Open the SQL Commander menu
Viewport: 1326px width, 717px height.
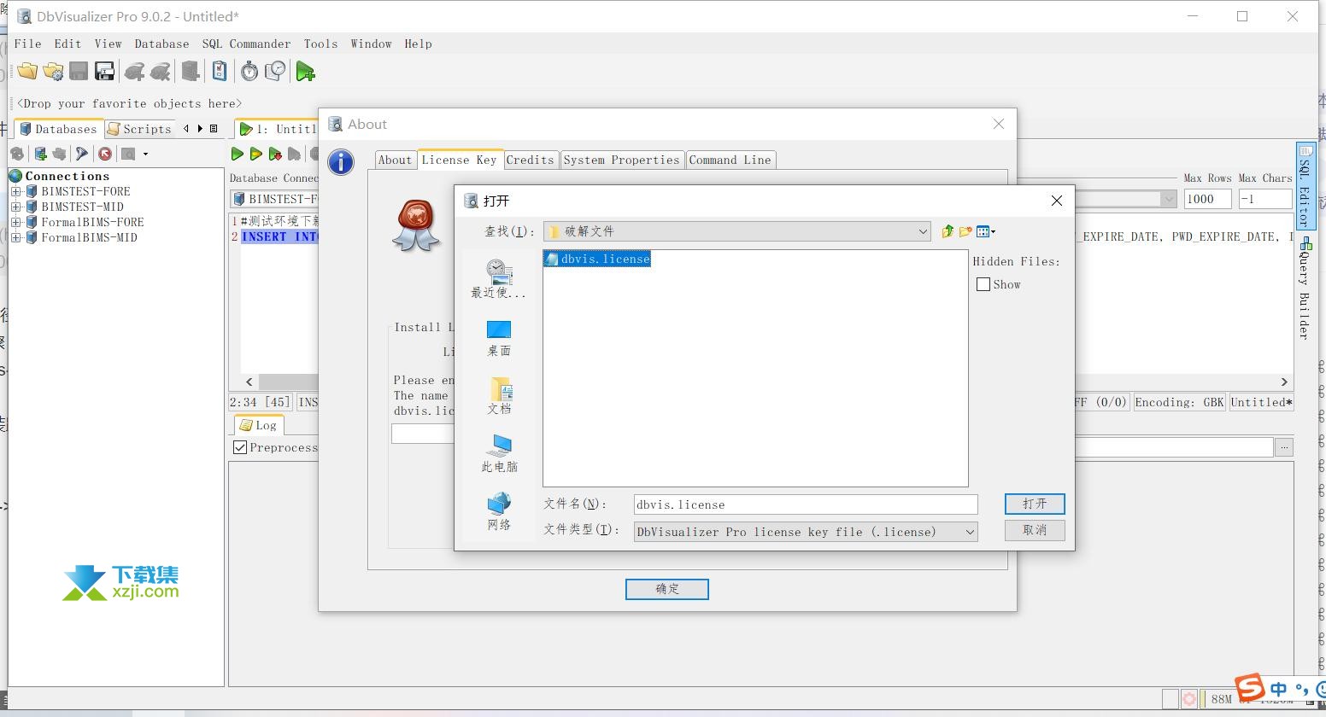click(246, 44)
